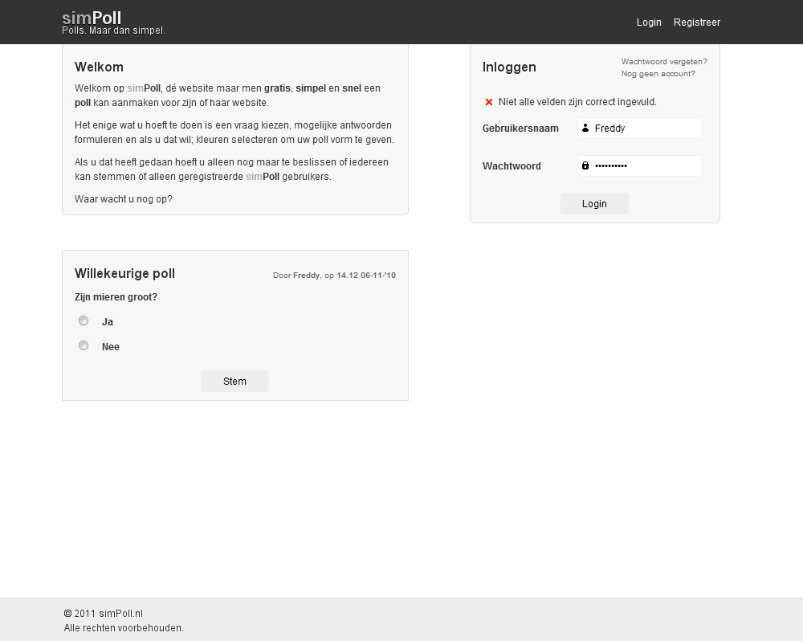Click the red error cross icon

coord(488,102)
